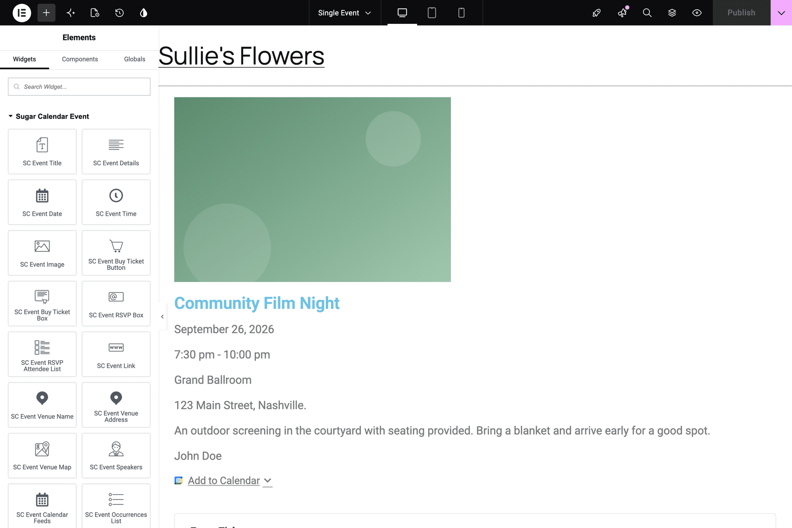Open the Finder search icon

point(647,13)
